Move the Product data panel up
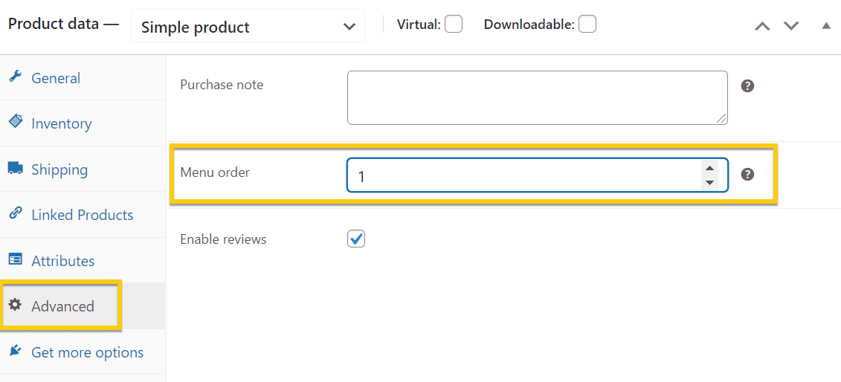The width and height of the screenshot is (841, 382). click(762, 26)
